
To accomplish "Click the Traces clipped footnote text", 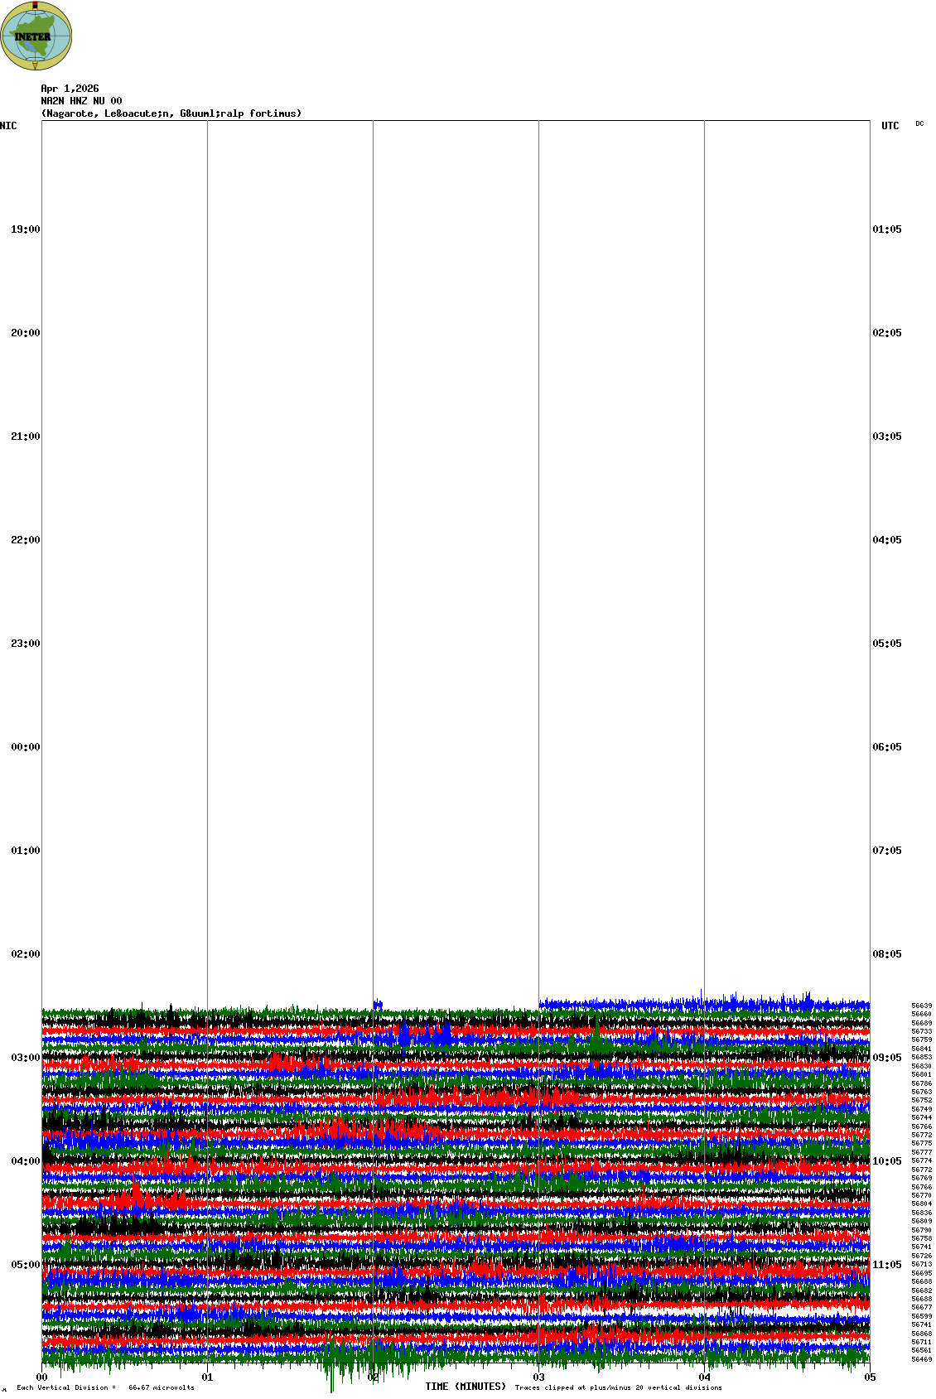I will tap(618, 1387).
